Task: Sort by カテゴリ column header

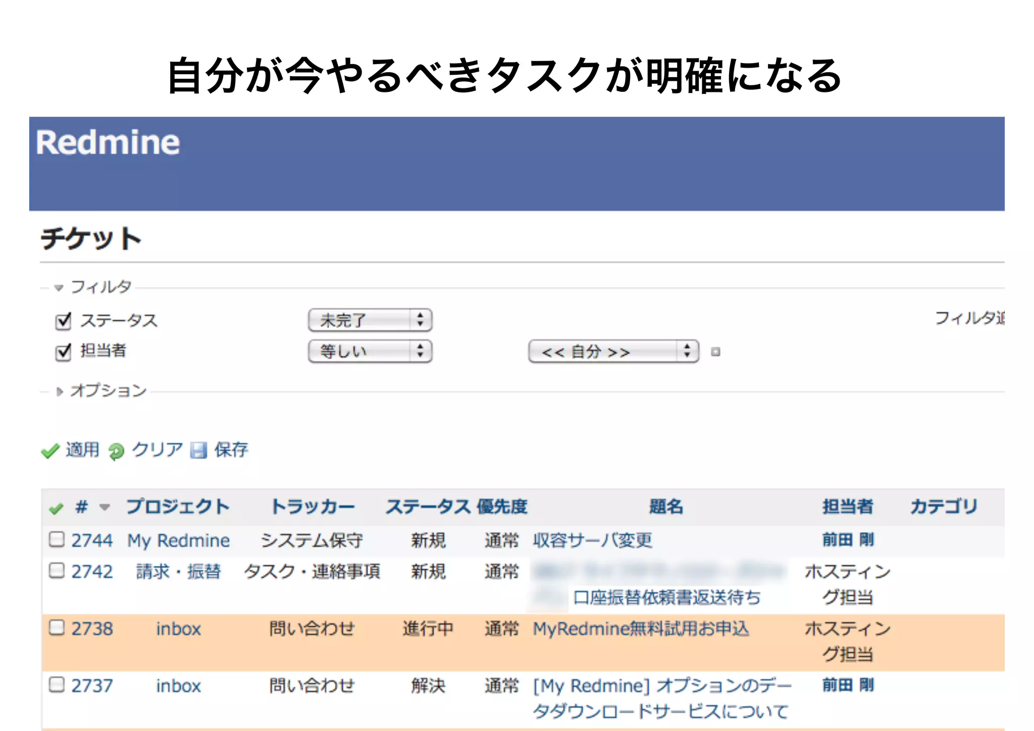Action: [944, 506]
